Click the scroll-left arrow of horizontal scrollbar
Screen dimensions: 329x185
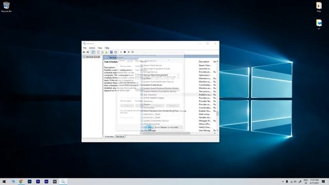[x=141, y=133]
